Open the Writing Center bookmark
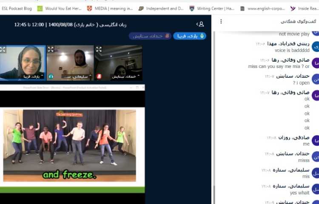Viewport: 319px width, 204px height. click(x=212, y=8)
